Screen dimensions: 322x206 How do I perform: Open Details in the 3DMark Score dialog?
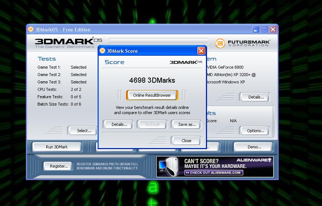(x=118, y=124)
